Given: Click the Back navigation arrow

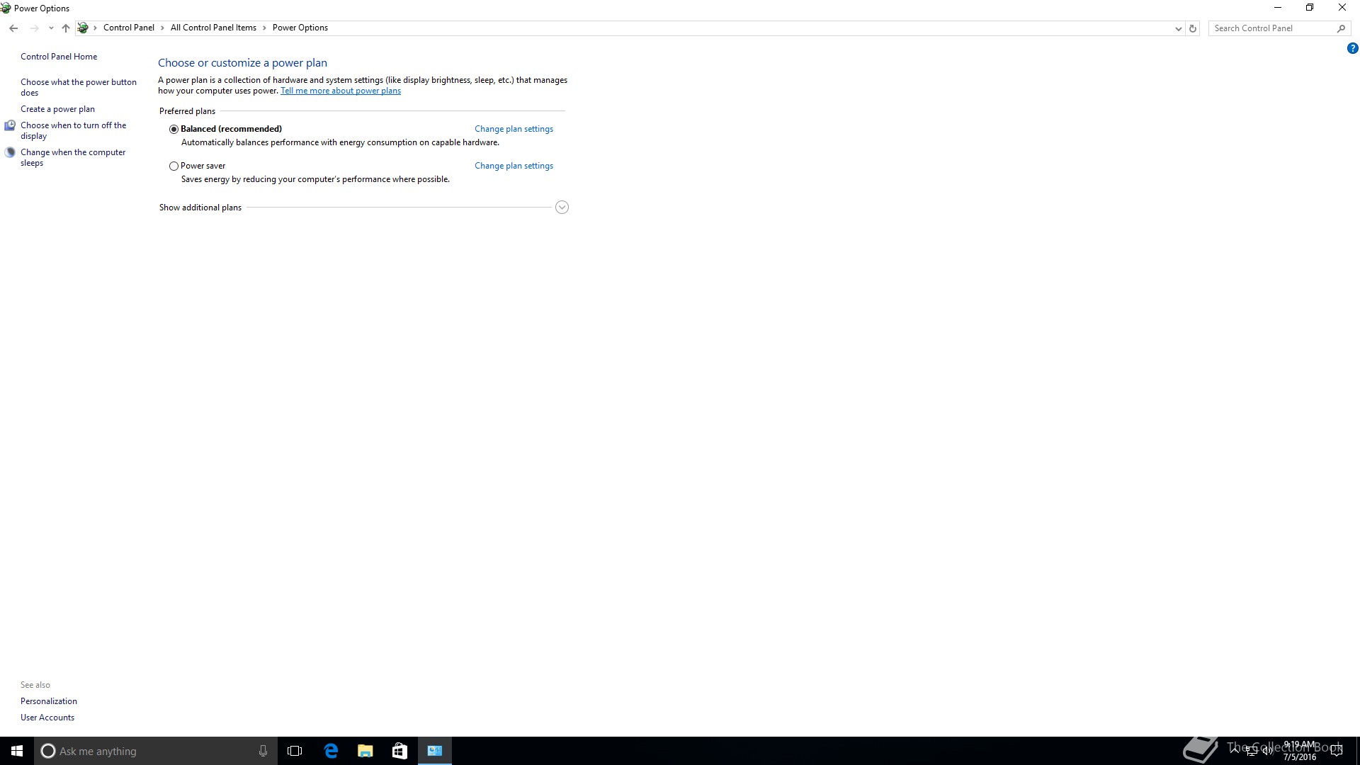Looking at the screenshot, I should 13,28.
